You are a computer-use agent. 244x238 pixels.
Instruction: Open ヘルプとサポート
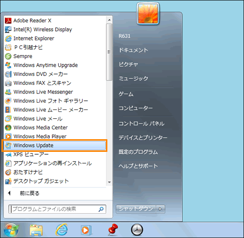[138, 166]
